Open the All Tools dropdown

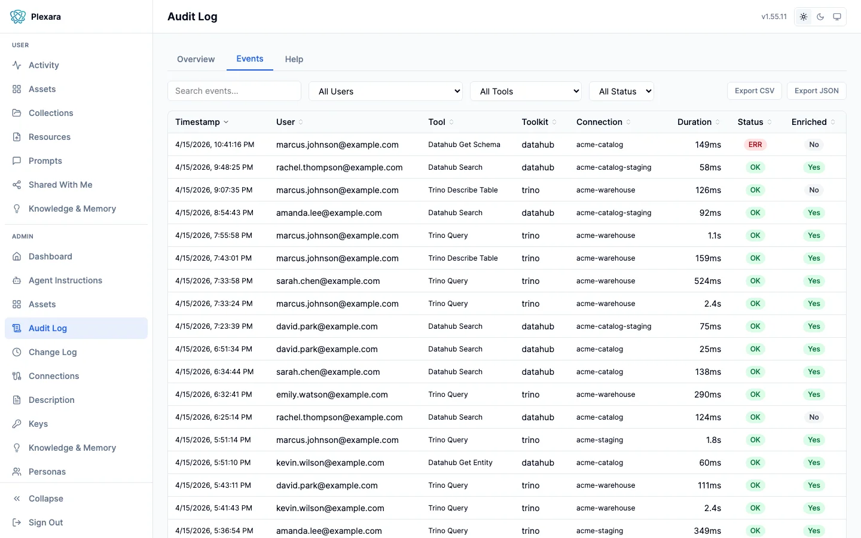(x=526, y=91)
